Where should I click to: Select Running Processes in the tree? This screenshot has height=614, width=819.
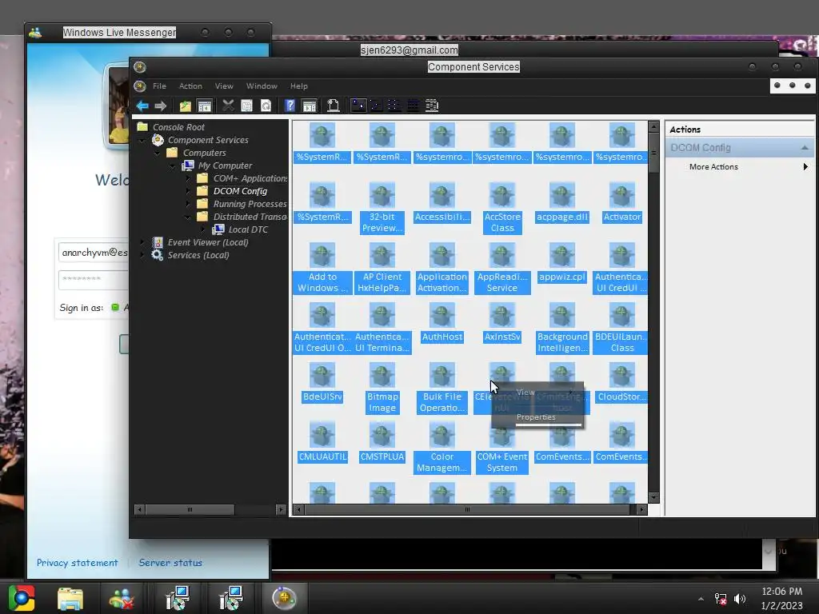coord(250,204)
